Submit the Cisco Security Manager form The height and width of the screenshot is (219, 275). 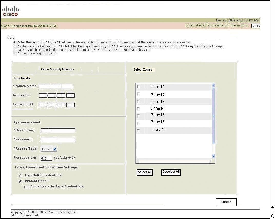coord(226,202)
